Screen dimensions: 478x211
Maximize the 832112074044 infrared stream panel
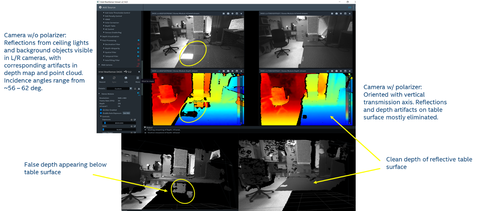(x=237, y=13)
